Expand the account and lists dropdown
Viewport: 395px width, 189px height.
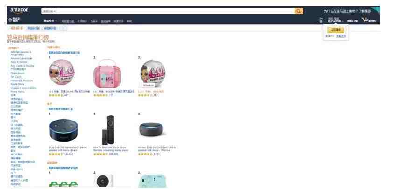click(x=336, y=20)
